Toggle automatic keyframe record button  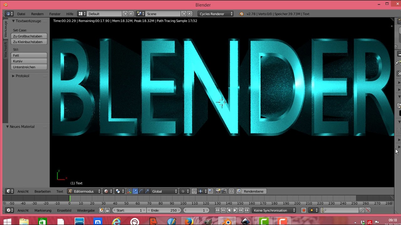pos(304,210)
